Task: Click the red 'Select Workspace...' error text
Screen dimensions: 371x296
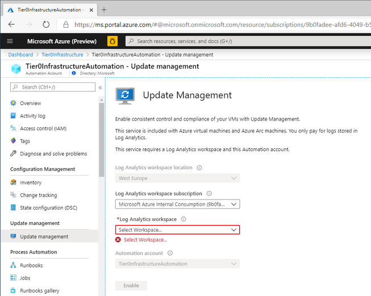Action: 145,240
